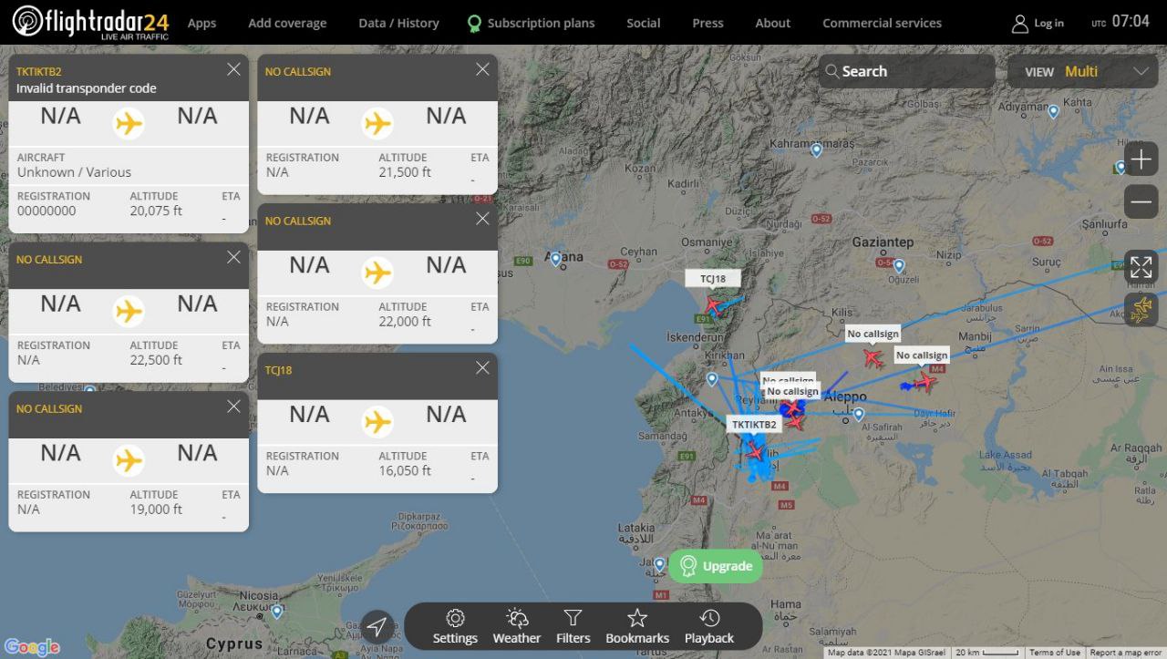Open the Data / History menu

pos(398,23)
